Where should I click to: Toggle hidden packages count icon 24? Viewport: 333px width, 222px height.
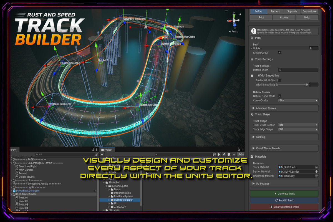pos(240,154)
